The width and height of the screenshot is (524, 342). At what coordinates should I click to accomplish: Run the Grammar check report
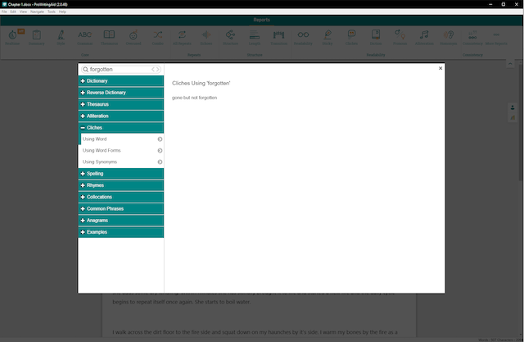[85, 37]
